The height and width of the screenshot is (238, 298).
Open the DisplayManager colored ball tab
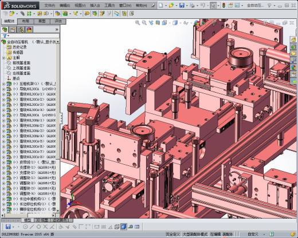click(x=29, y=30)
